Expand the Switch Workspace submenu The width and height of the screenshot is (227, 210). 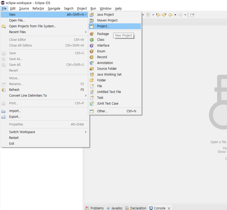(x=44, y=132)
